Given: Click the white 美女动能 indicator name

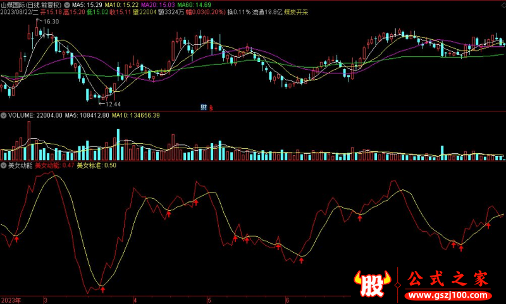Looking at the screenshot, I should (20, 165).
